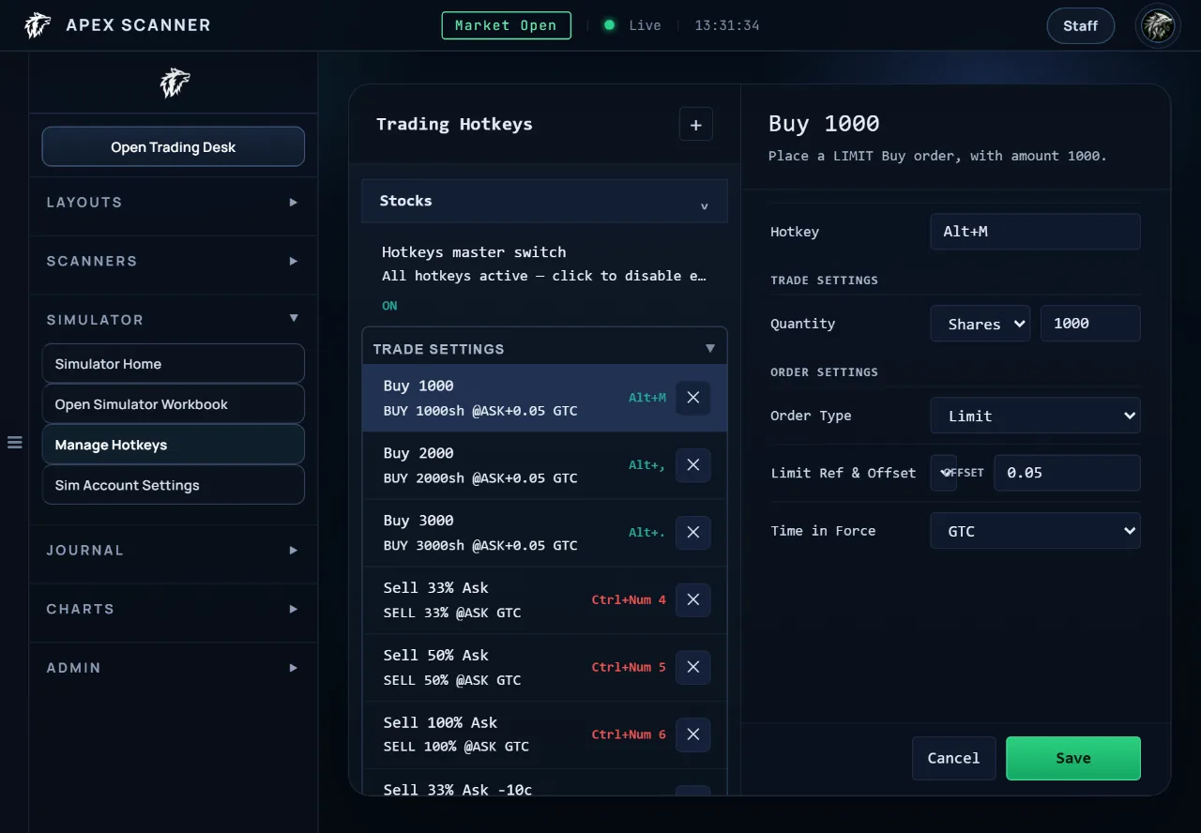The width and height of the screenshot is (1201, 833).
Task: Select the Buy 1000 hotkey row
Action: (544, 398)
